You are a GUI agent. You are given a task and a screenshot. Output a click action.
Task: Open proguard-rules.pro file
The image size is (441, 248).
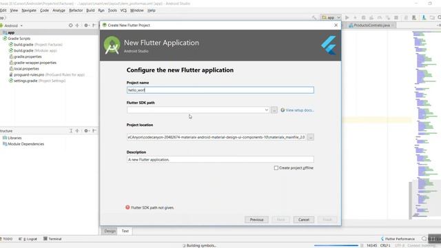(47, 75)
